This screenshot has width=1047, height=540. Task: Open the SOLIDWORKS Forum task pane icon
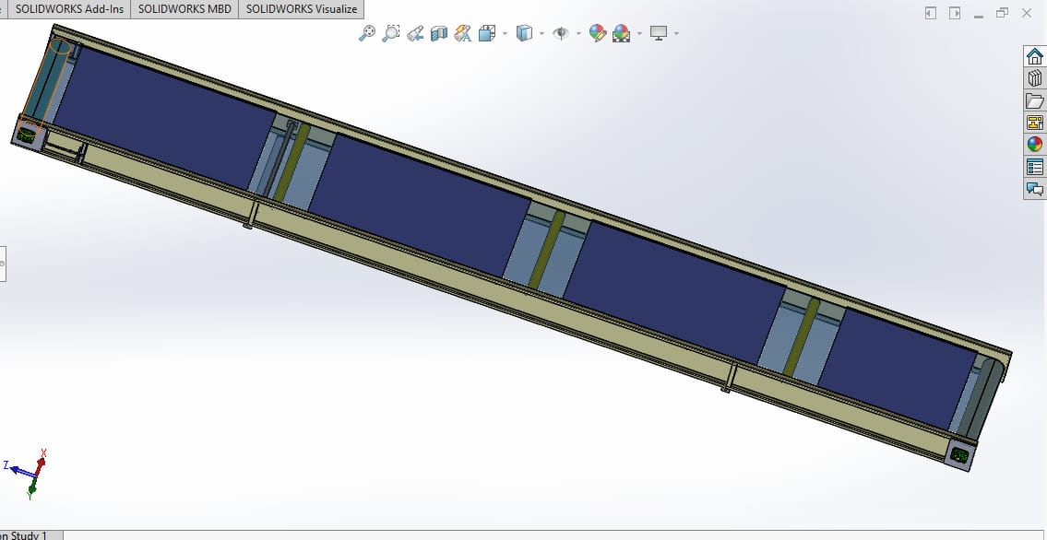point(1034,189)
